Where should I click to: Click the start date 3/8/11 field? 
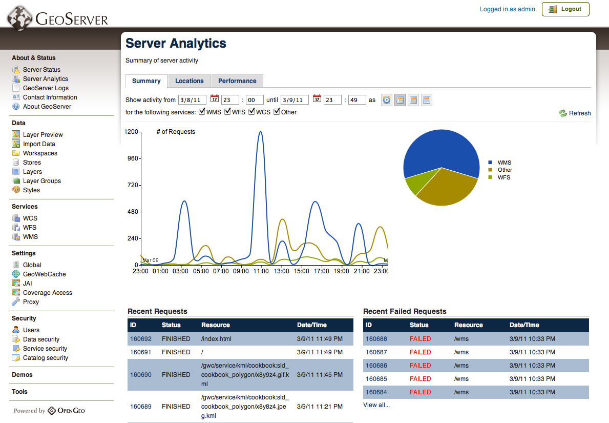click(192, 100)
